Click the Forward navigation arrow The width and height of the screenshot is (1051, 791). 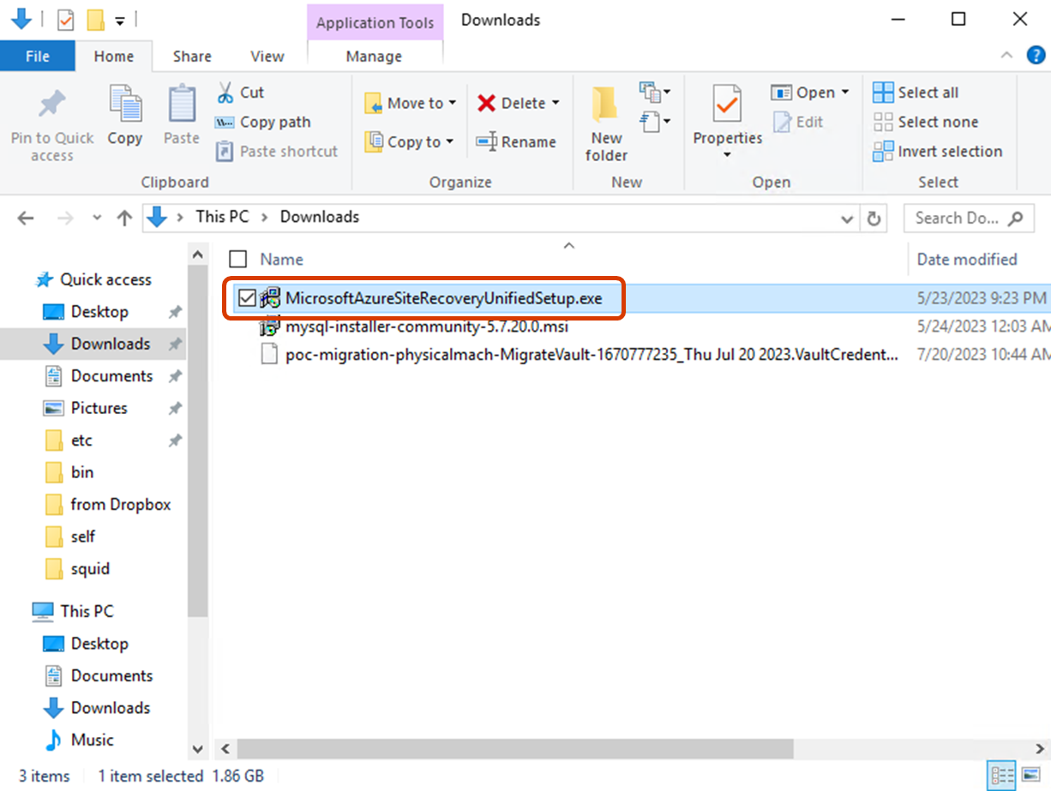tap(65, 218)
